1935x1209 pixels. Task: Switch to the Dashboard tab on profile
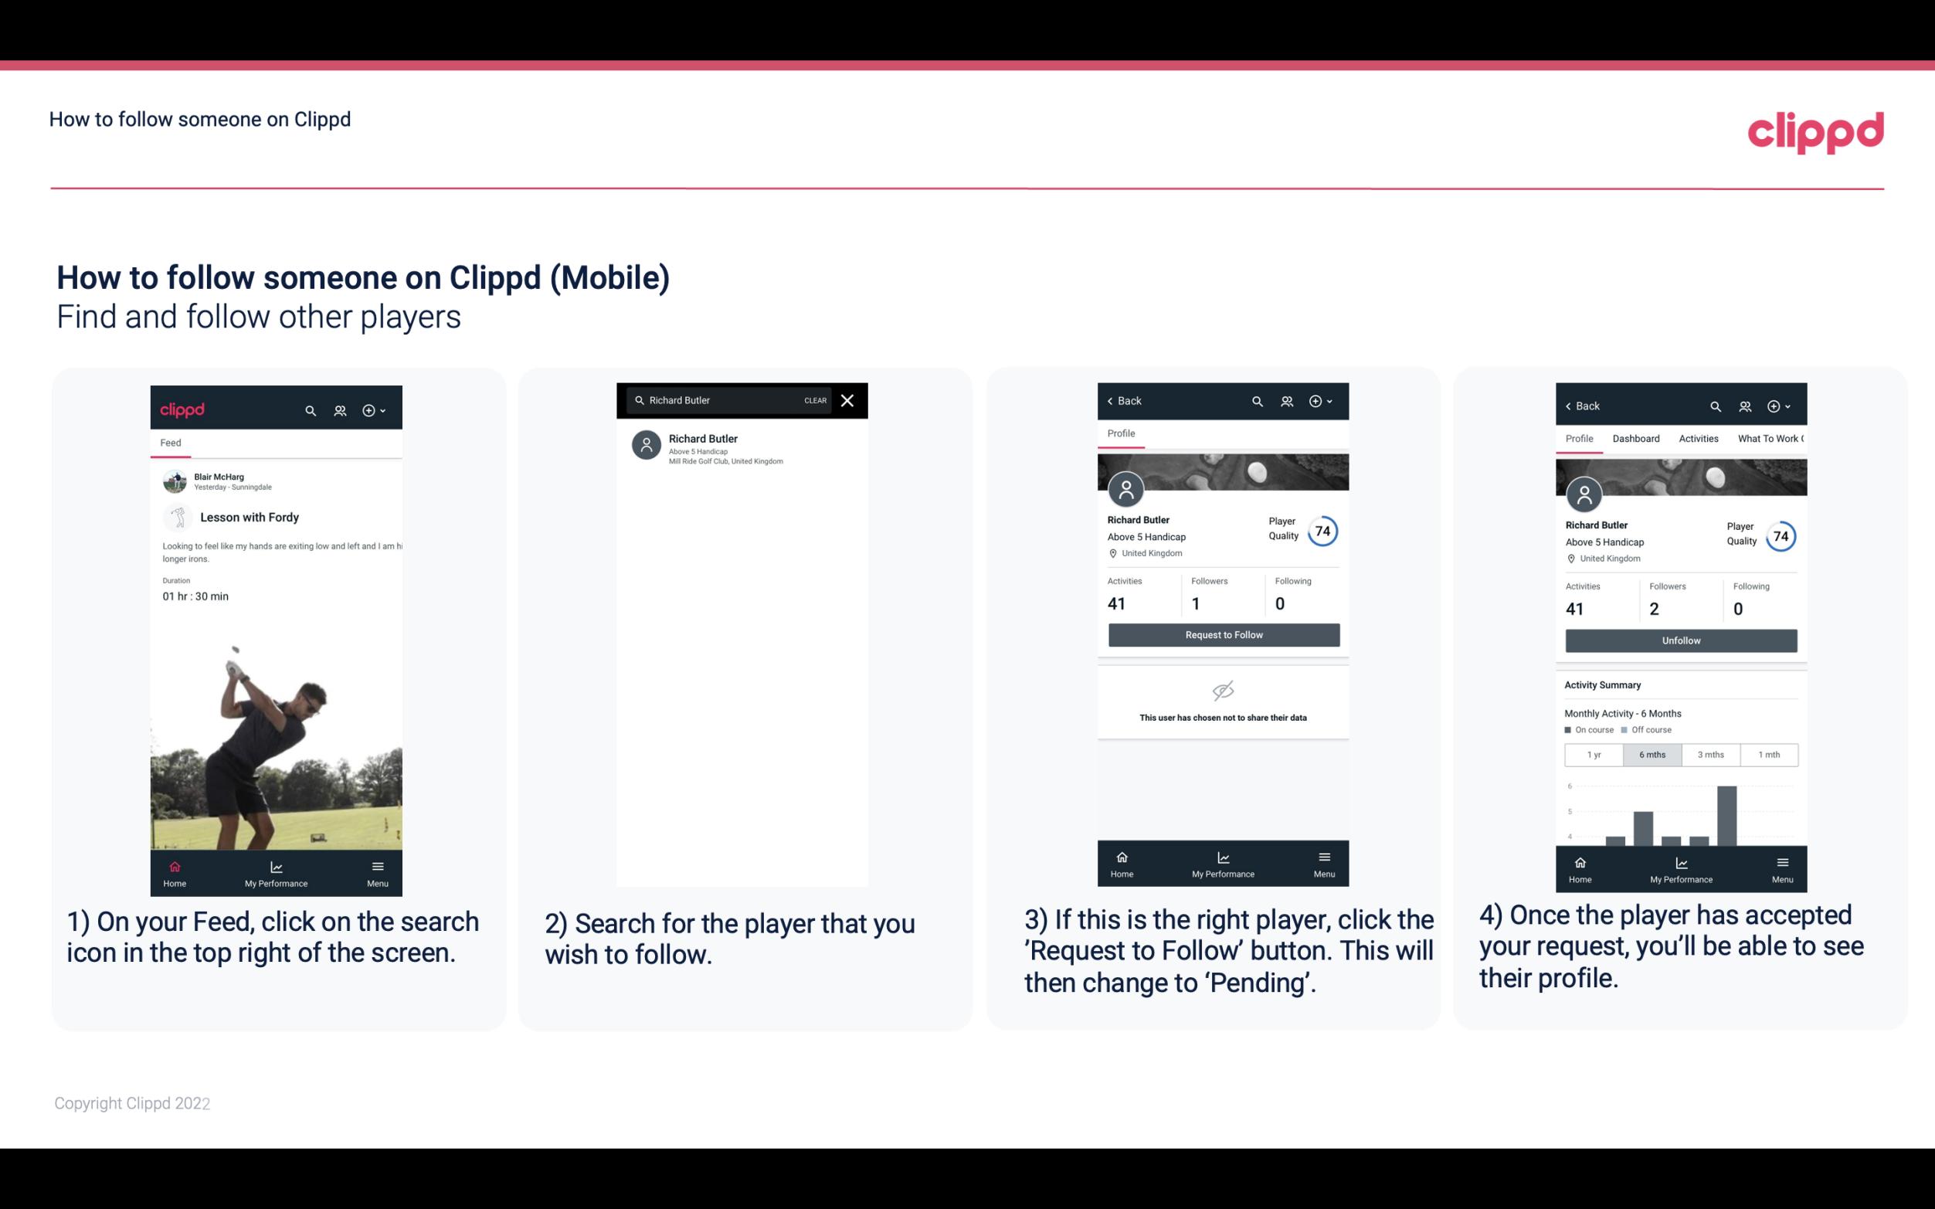coord(1636,437)
